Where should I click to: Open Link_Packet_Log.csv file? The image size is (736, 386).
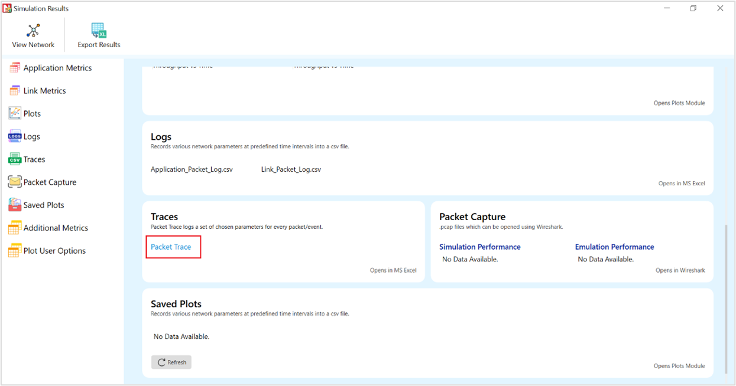coord(291,169)
